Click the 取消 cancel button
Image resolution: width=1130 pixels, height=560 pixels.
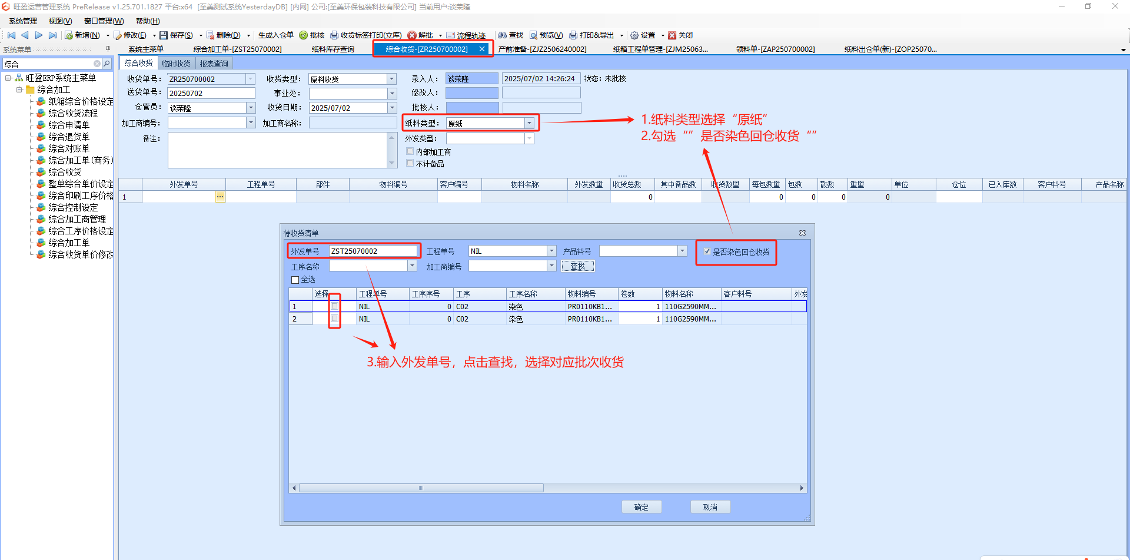coord(710,507)
